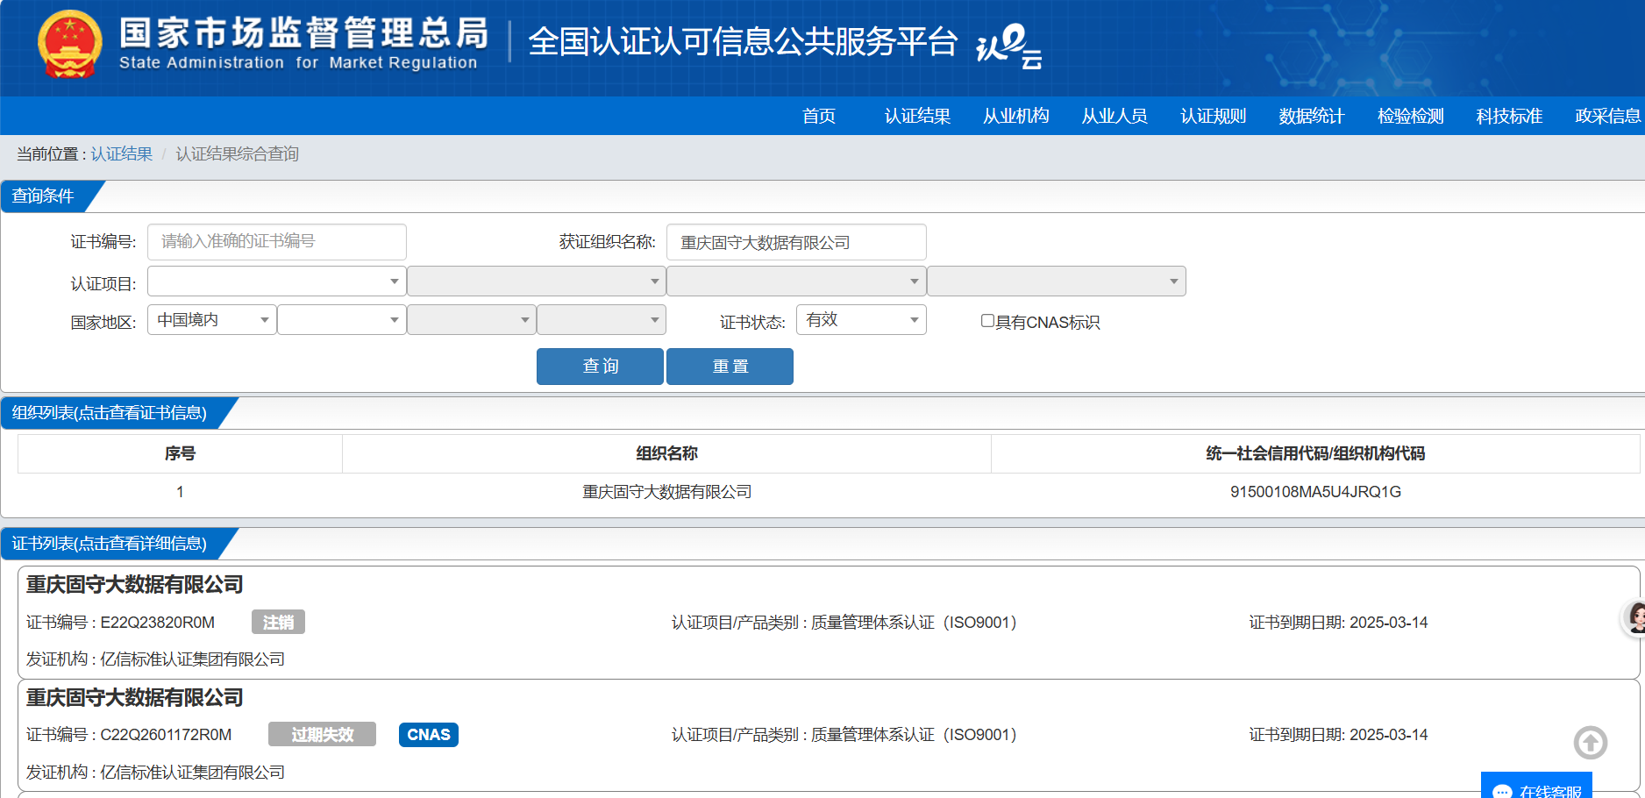The height and width of the screenshot is (798, 1645).
Task: Open 认证结果 navigation menu
Action: coord(917,116)
